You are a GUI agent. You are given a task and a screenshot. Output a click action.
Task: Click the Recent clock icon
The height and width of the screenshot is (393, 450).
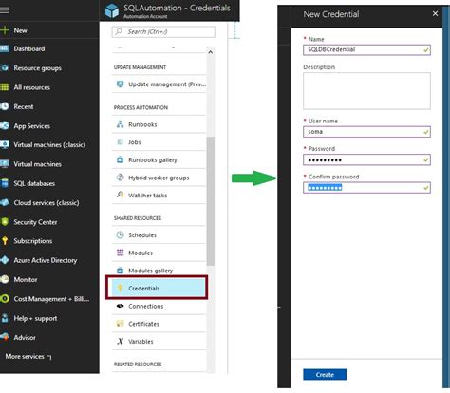[5, 106]
